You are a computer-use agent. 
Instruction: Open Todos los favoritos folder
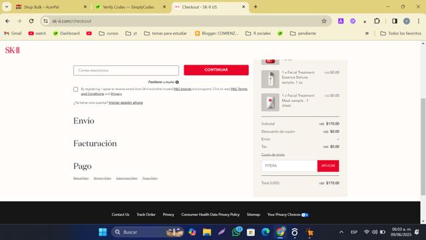[x=401, y=33]
